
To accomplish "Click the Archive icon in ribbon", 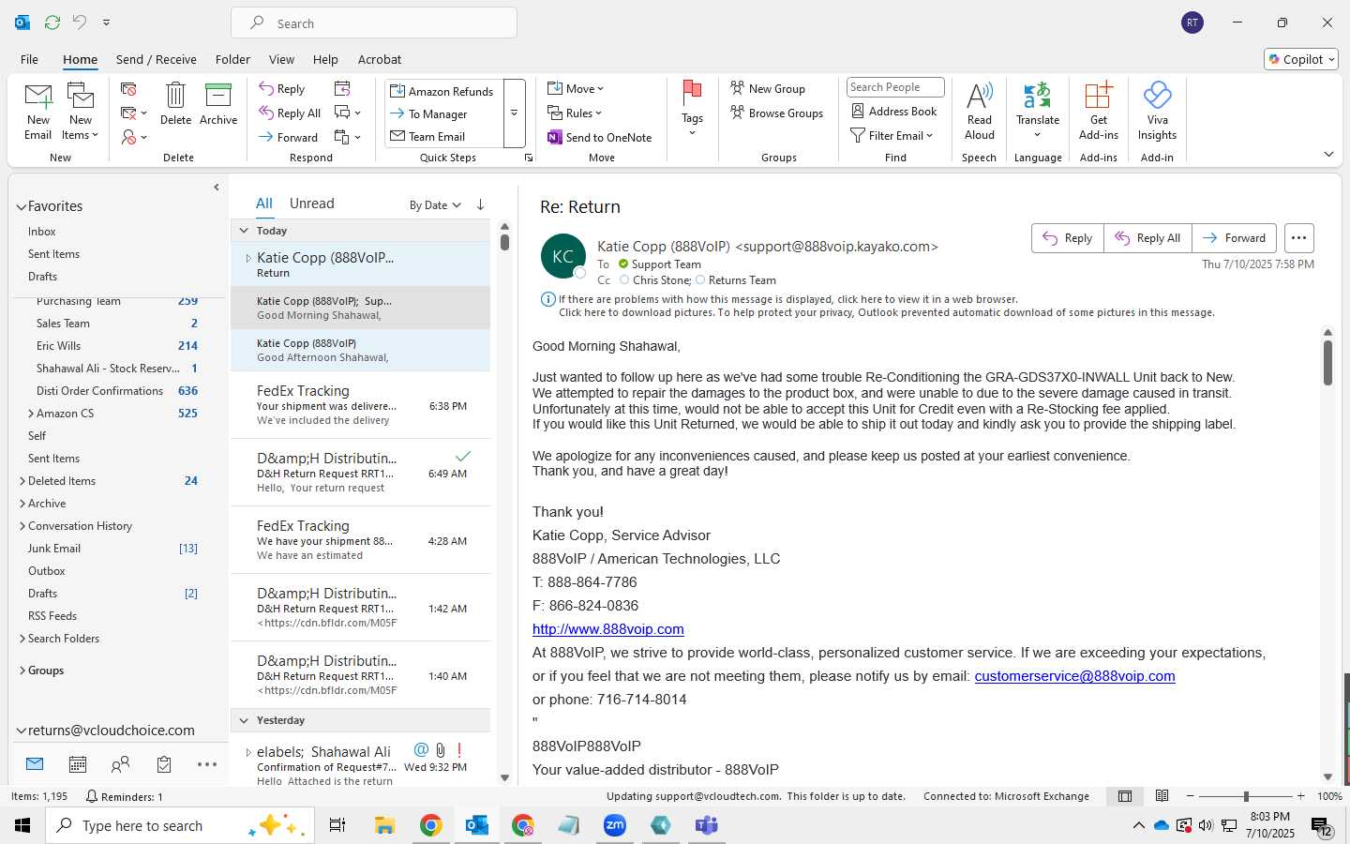I will coord(218,96).
